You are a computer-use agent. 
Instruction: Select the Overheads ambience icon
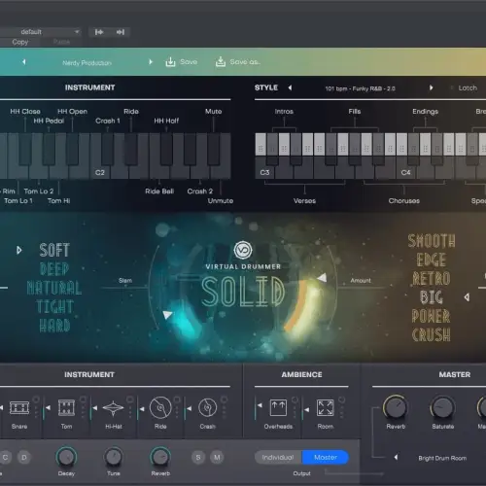278,407
